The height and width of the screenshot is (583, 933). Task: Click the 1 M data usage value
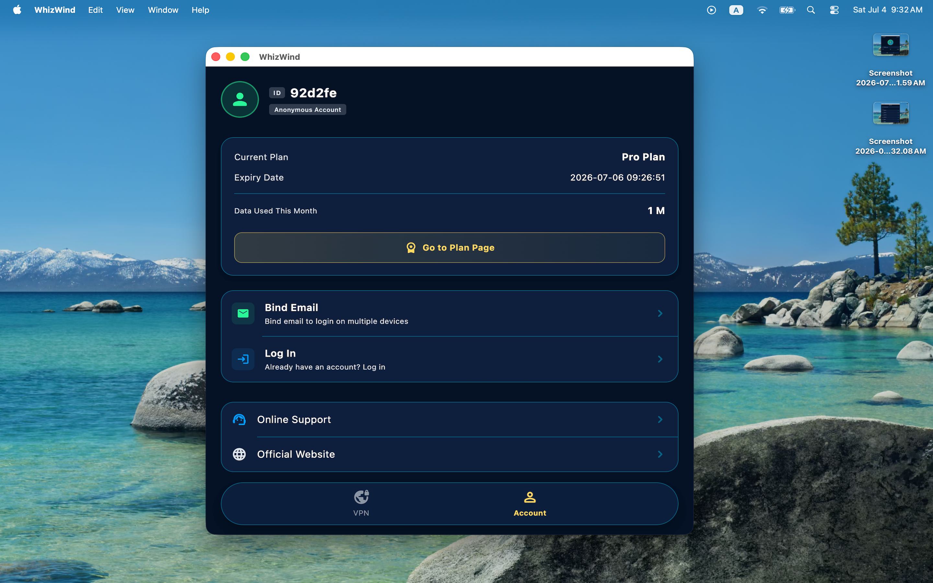[x=656, y=211]
